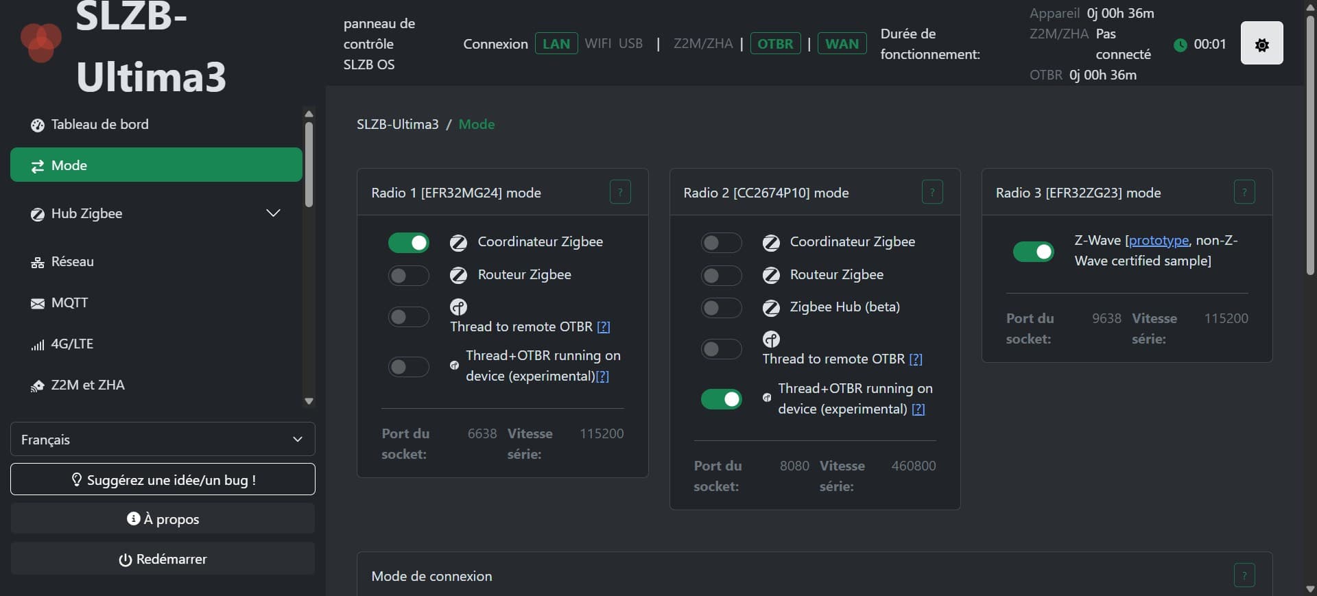Toggle Radio 2 Thread to remote OTBR

(x=722, y=348)
